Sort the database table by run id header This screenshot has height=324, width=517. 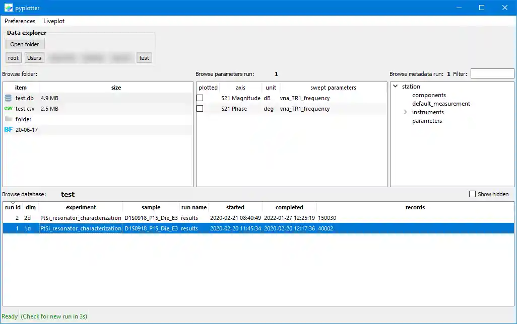(x=13, y=207)
